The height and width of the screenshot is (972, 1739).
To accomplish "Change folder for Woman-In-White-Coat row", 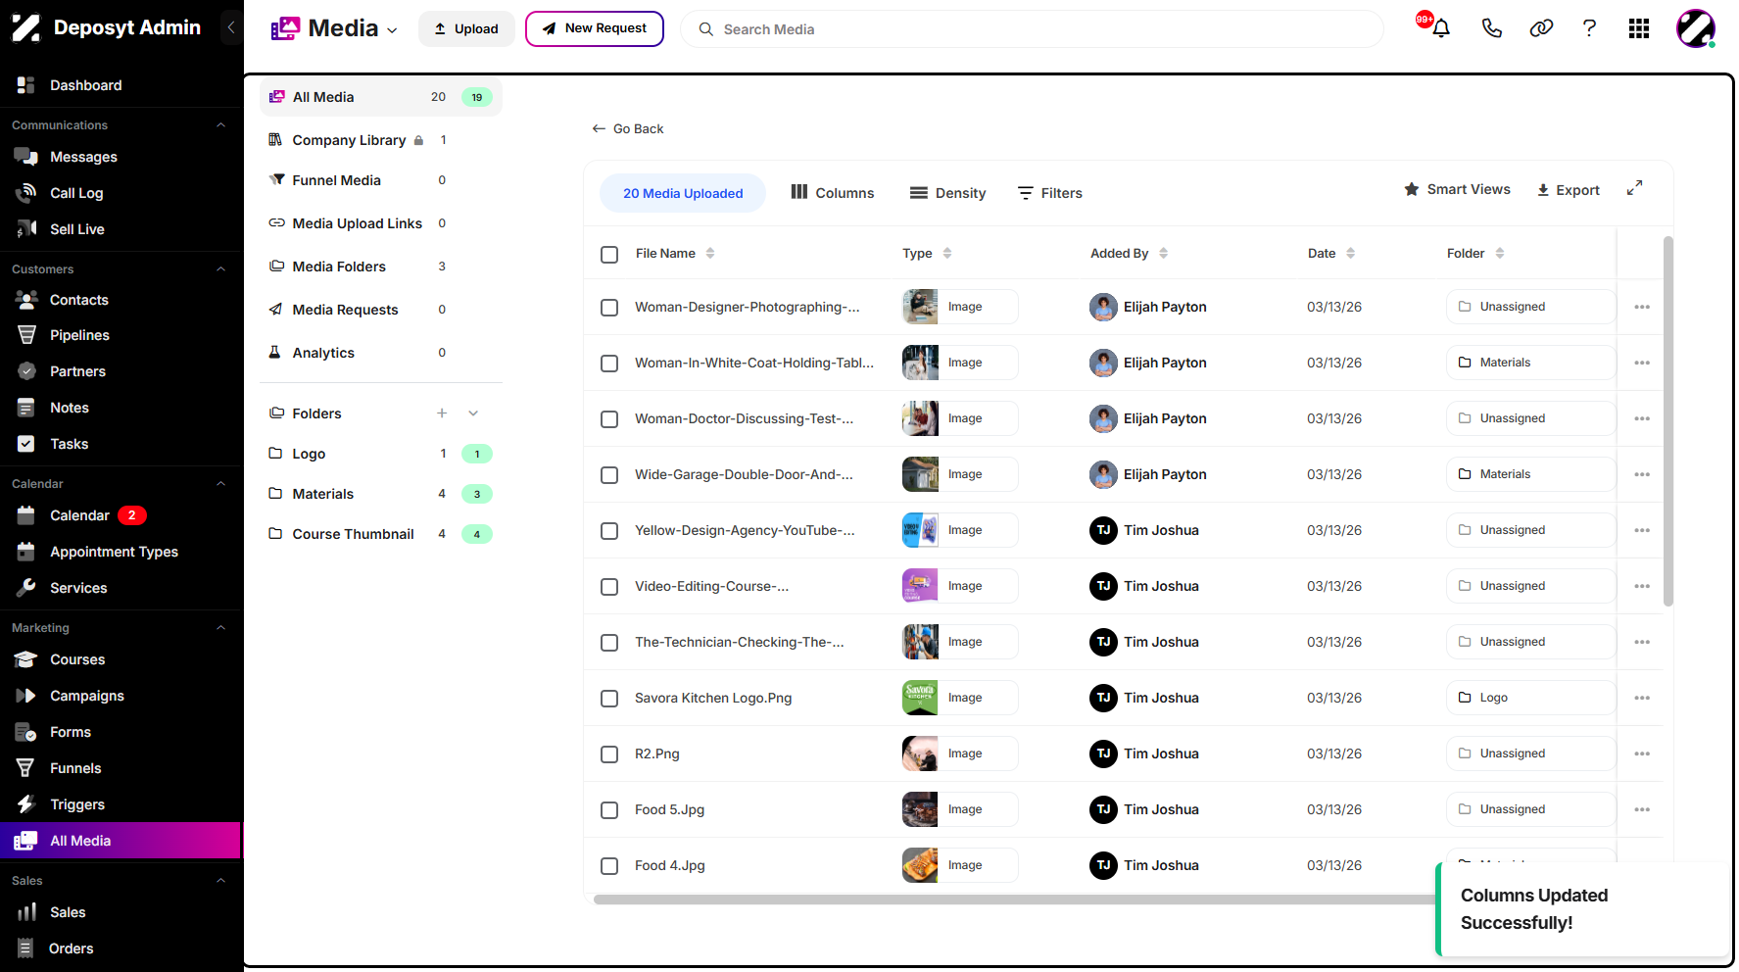I will click(1530, 363).
